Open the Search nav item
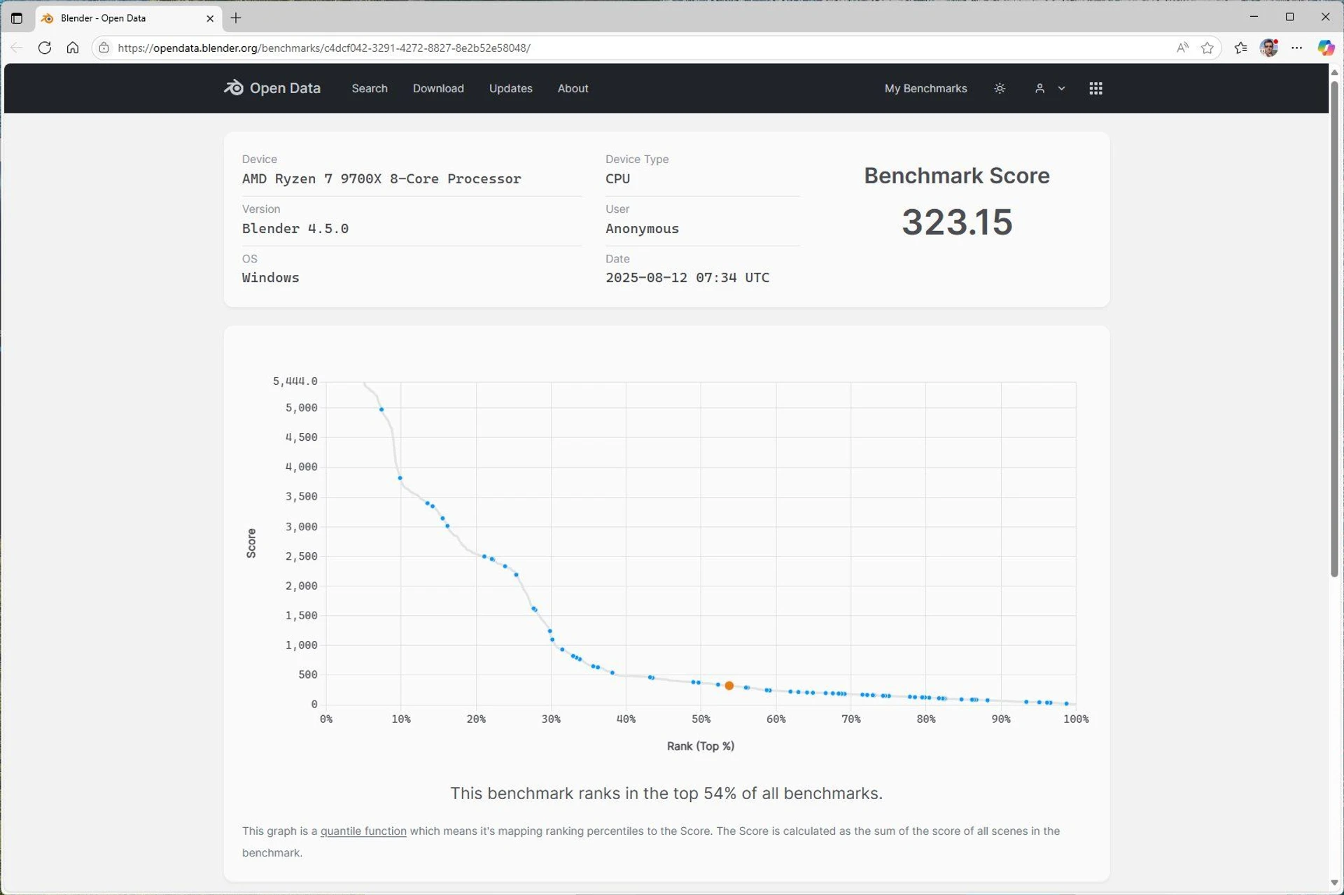 click(370, 88)
